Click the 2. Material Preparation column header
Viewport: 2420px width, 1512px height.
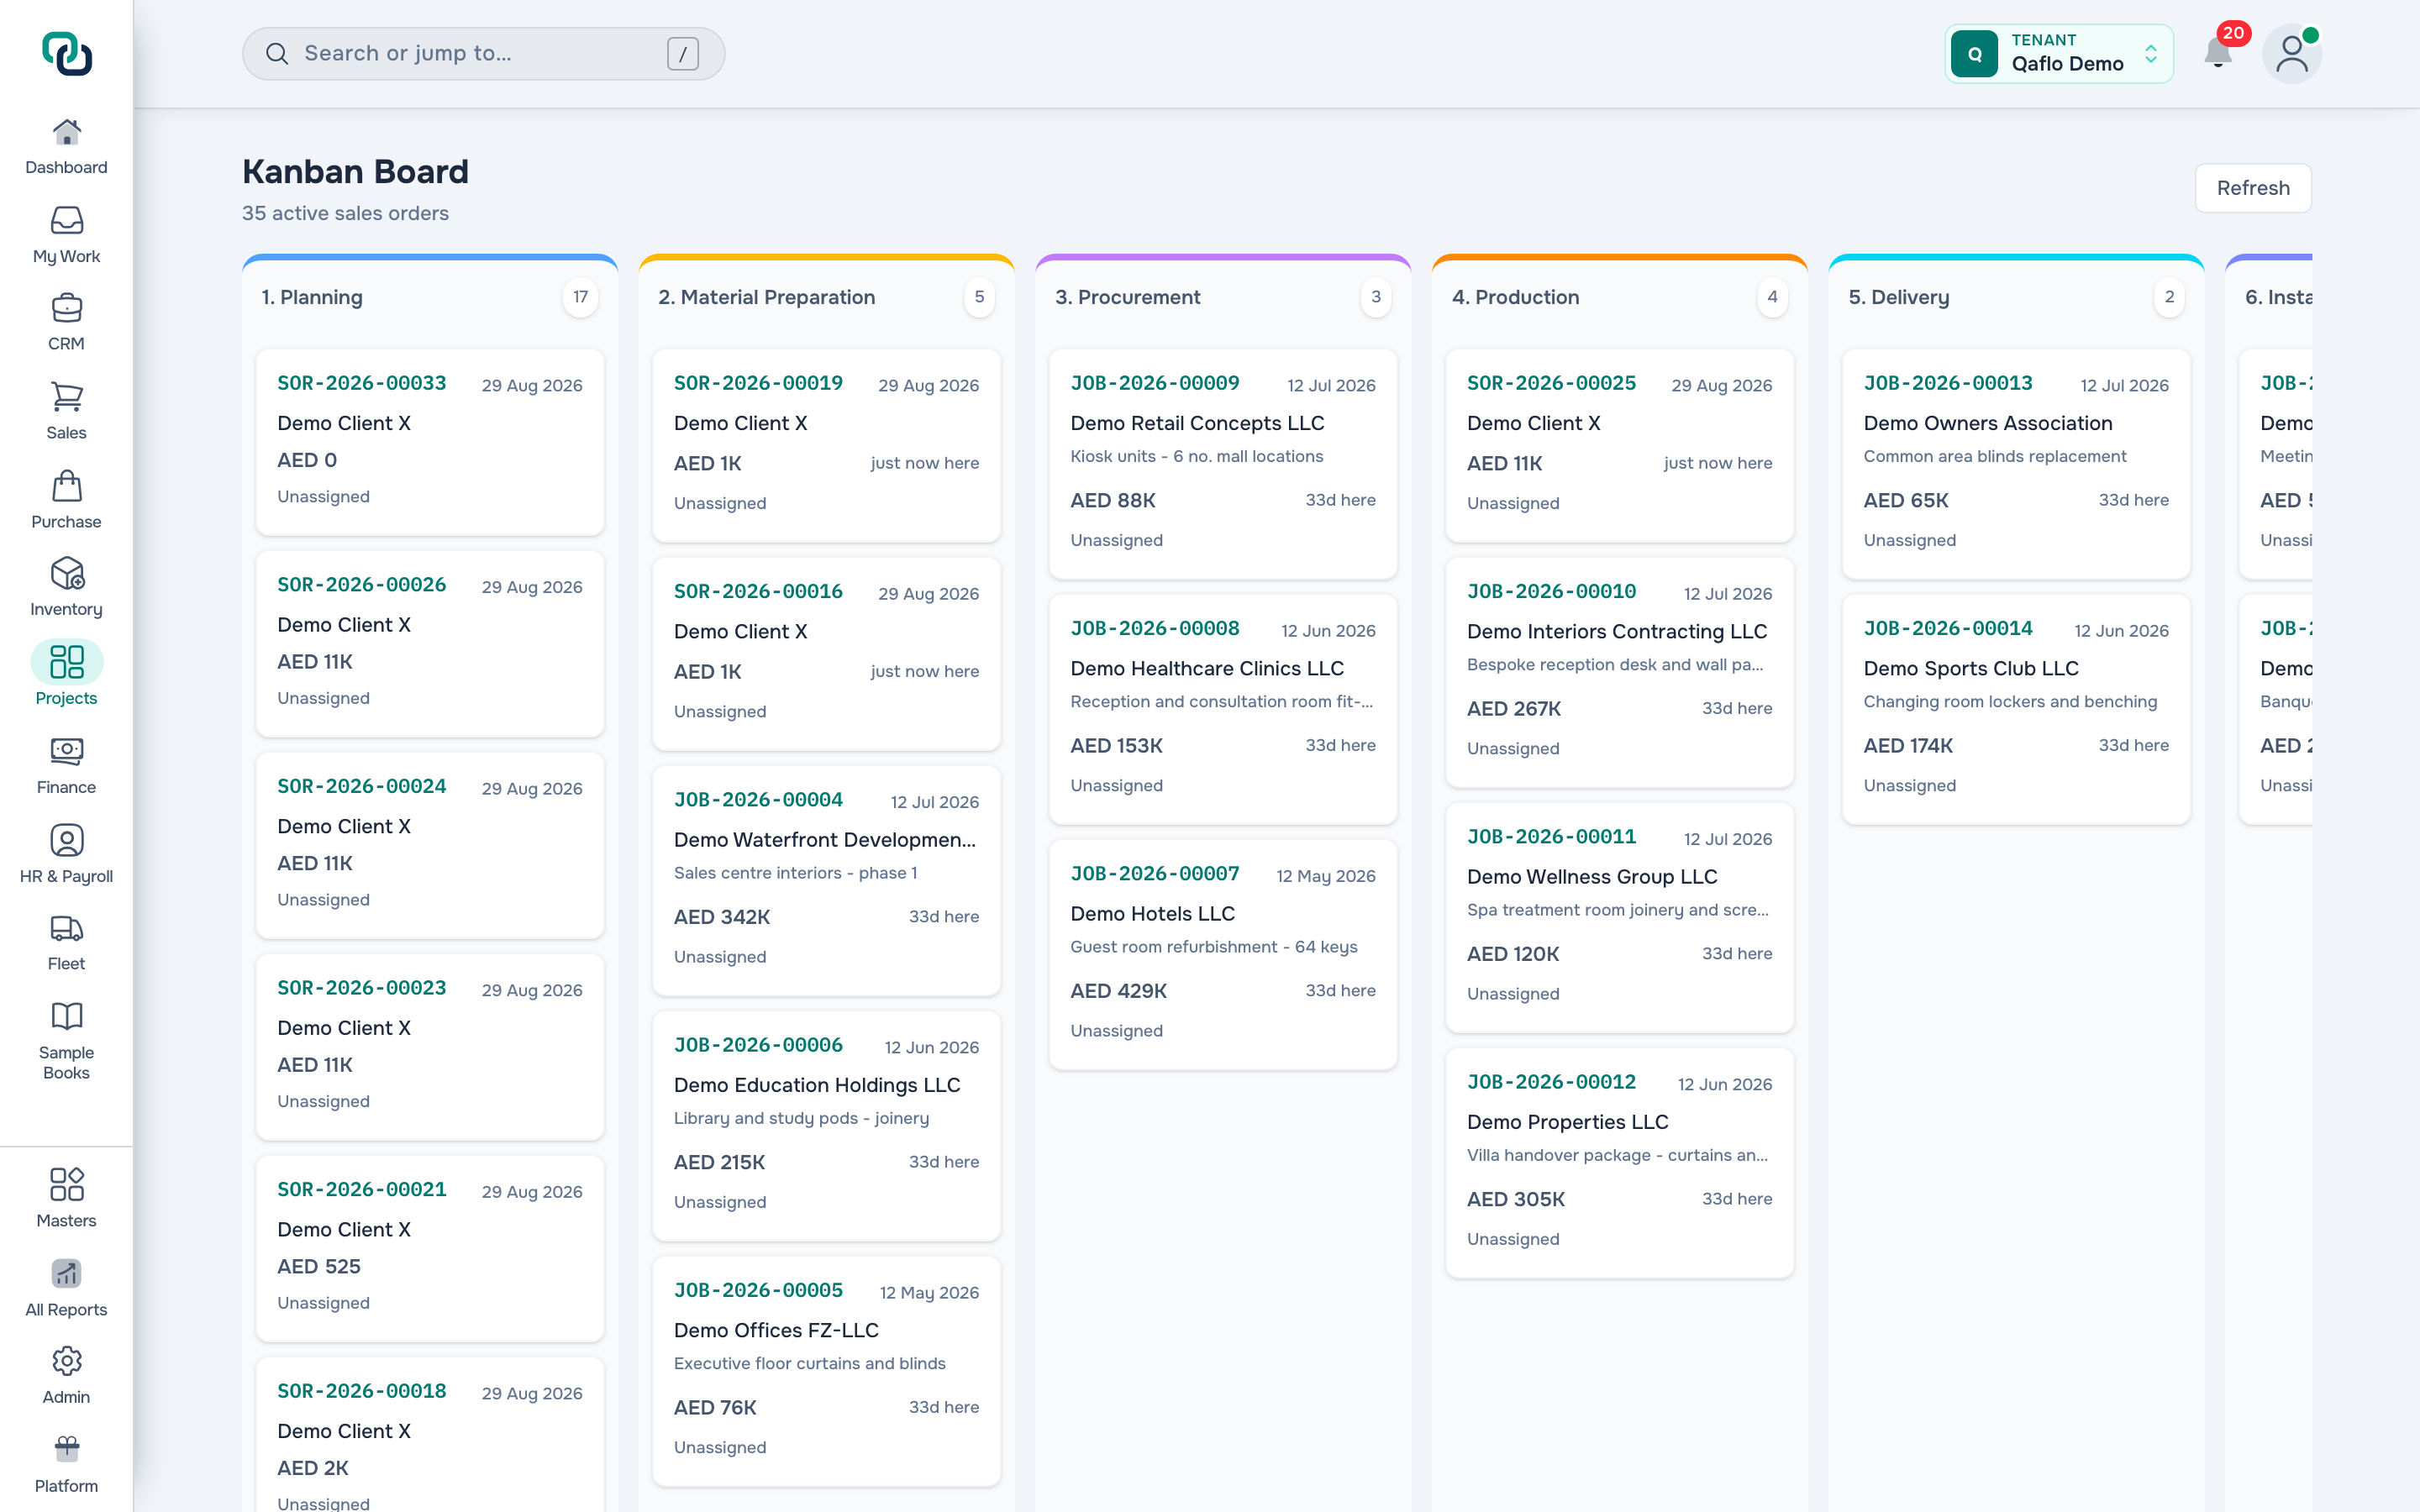click(766, 297)
